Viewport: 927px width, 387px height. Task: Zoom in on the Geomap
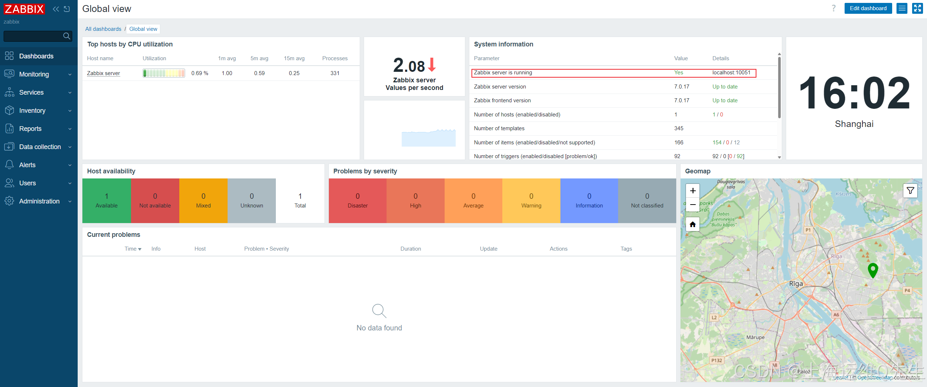coord(693,190)
